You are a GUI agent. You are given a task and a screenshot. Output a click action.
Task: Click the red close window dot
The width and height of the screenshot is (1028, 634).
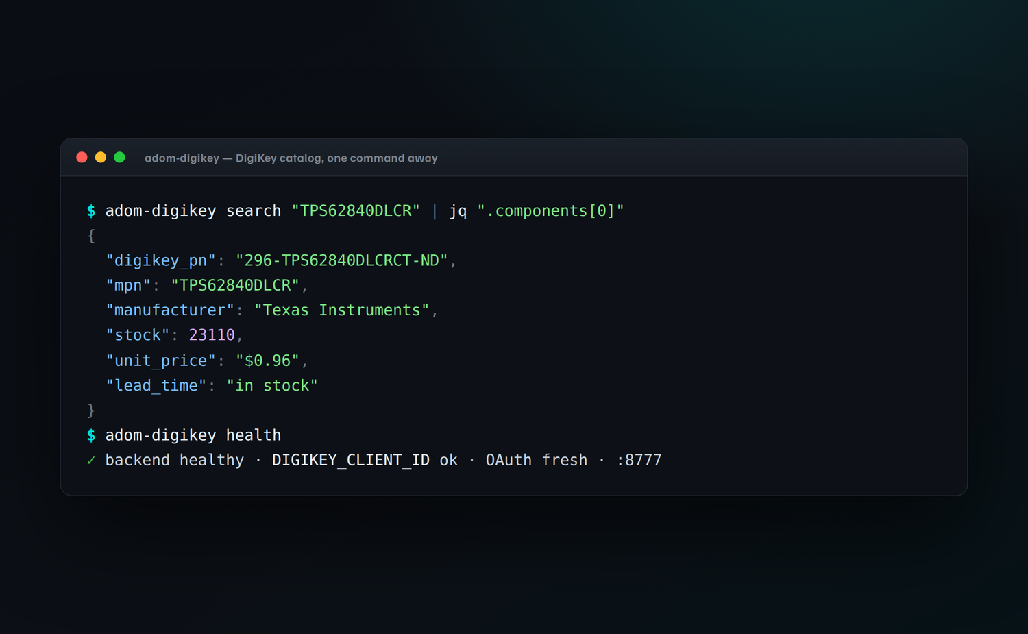82,158
